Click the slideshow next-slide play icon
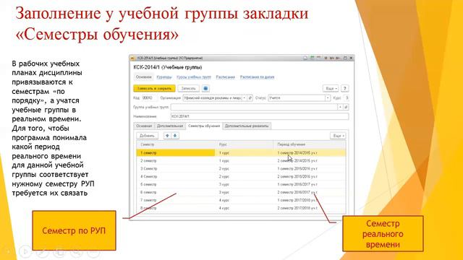This screenshot has height=260, width=463. [x=25, y=251]
